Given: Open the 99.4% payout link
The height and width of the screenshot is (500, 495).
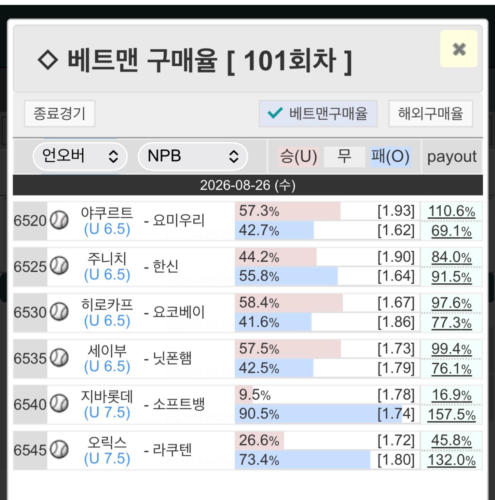Looking at the screenshot, I should (x=451, y=349).
